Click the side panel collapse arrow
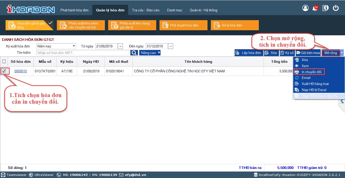345x178 pixels. click(x=342, y=101)
